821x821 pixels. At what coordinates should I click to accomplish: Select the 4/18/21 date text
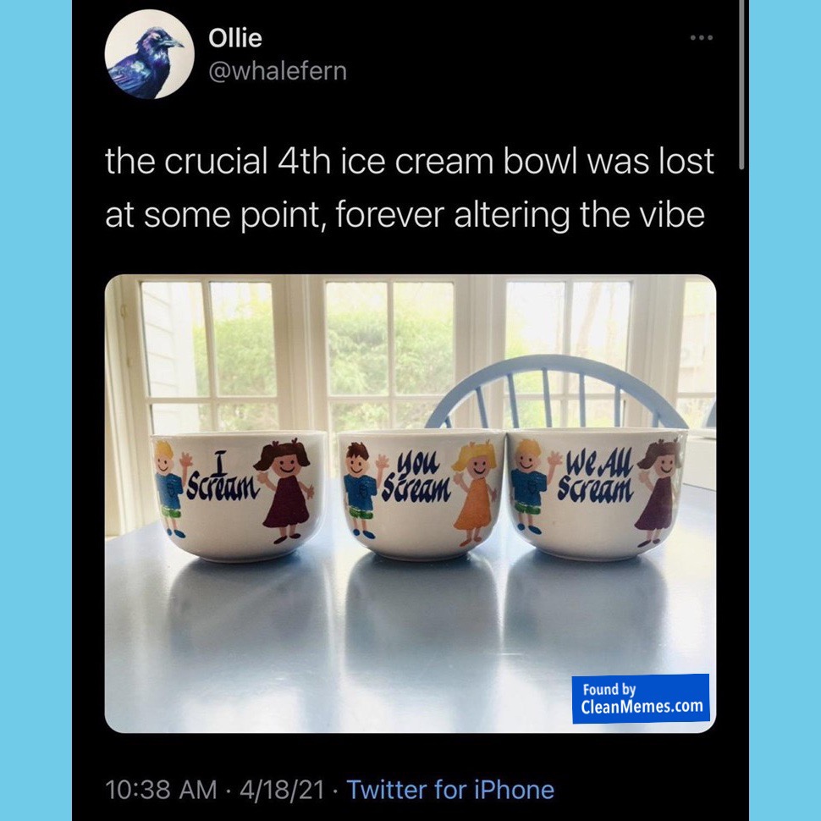tap(282, 790)
